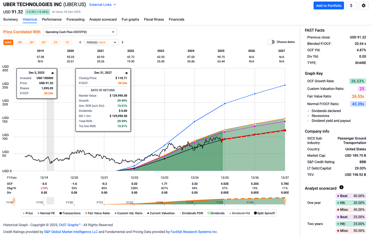The image size is (371, 243).
Task: Open the settings gear icon
Action: coord(364,6)
